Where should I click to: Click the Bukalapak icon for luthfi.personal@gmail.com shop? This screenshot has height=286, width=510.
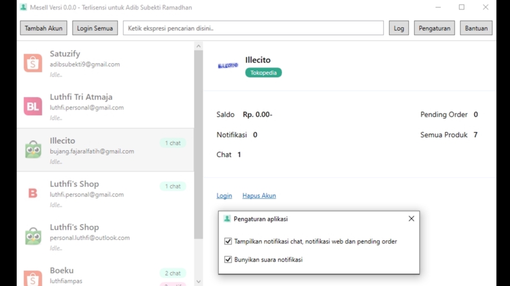[33, 193]
